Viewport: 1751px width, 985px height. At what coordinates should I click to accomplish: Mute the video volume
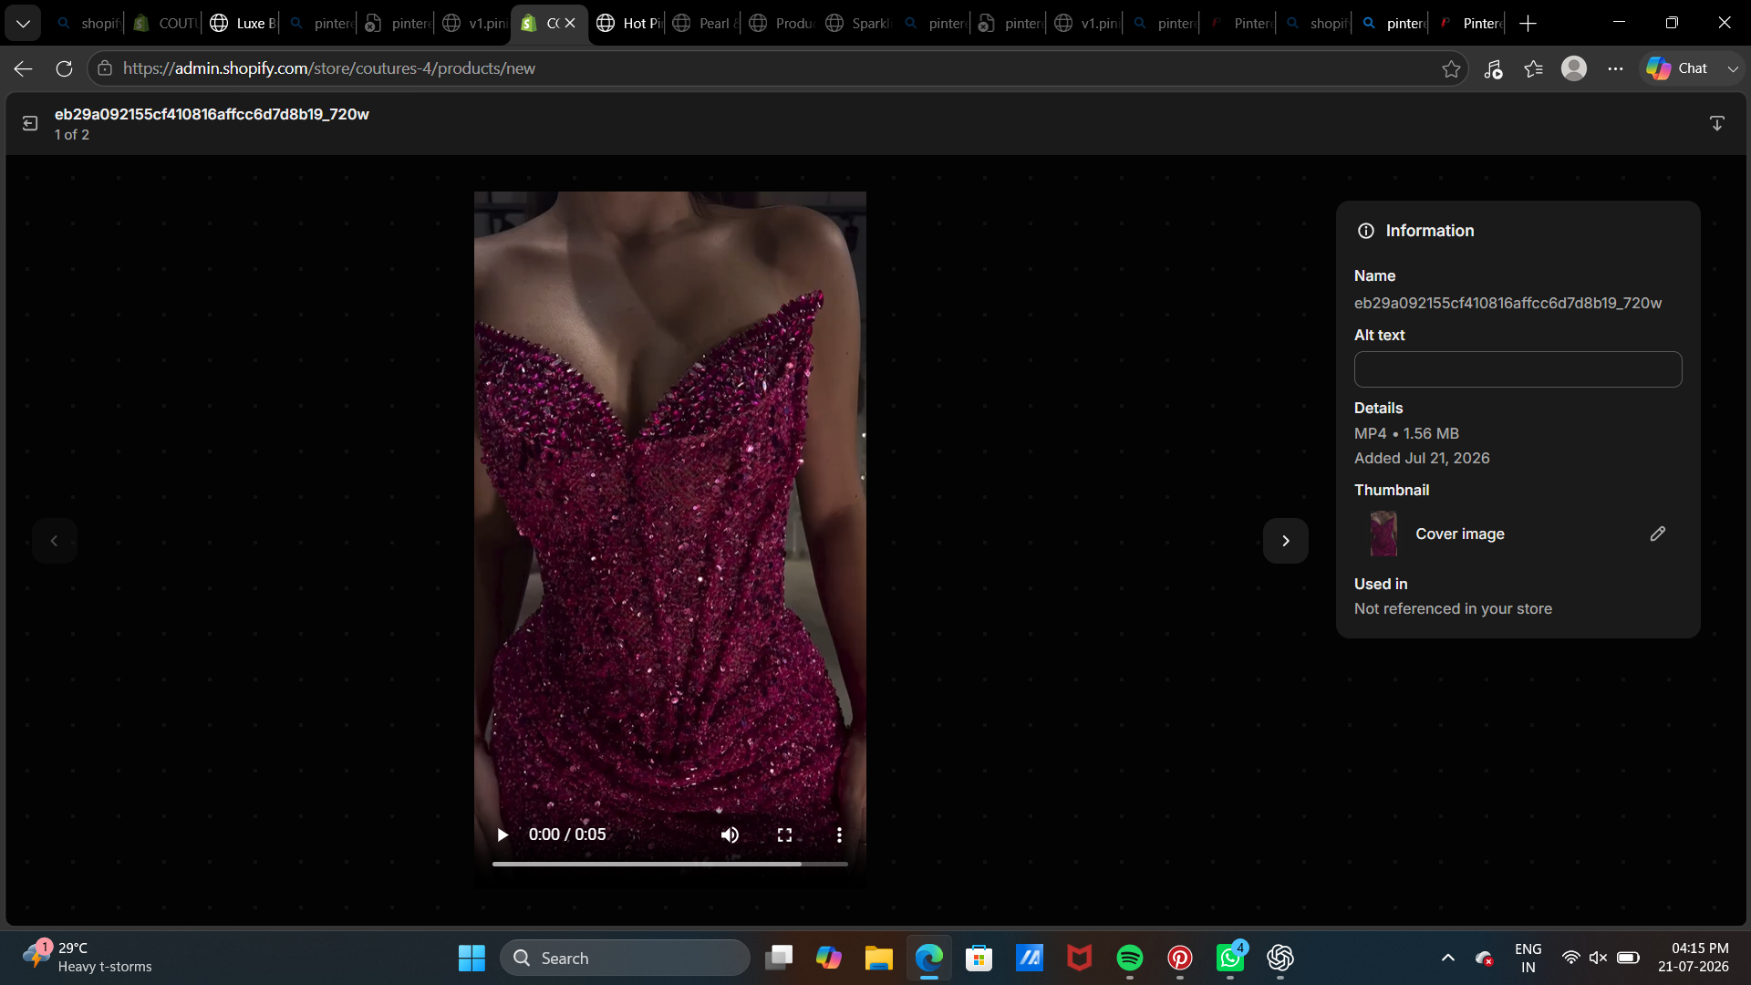tap(730, 835)
